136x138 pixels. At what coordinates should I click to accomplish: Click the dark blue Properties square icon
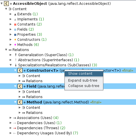coord(15,35)
